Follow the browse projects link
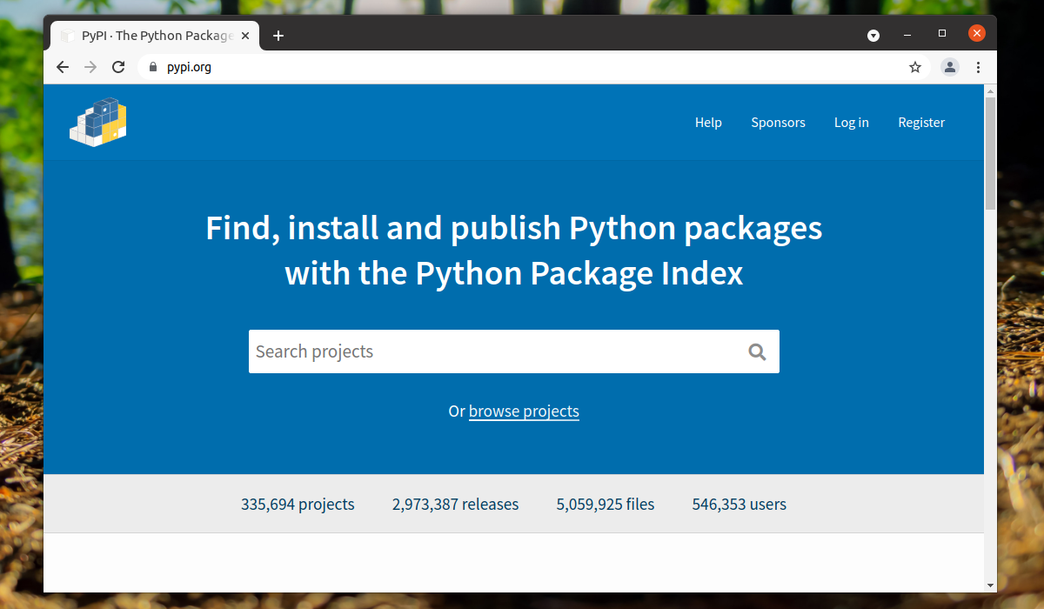This screenshot has height=609, width=1044. pos(524,411)
